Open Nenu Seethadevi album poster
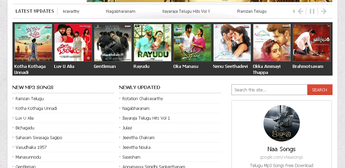Viewport: 345px width, 168px height. click(x=232, y=43)
